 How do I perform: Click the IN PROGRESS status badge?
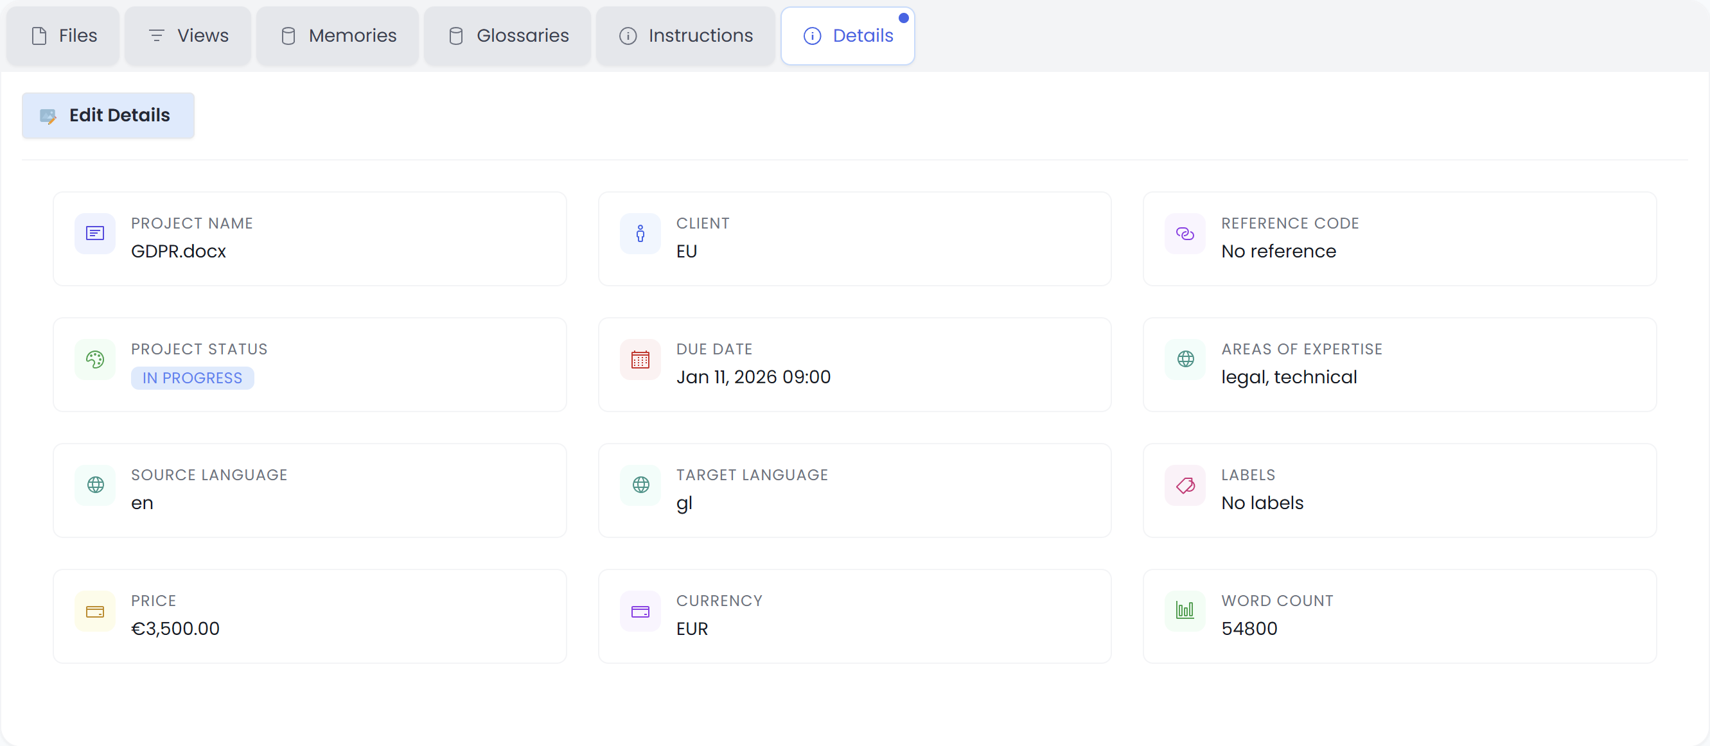click(x=192, y=377)
